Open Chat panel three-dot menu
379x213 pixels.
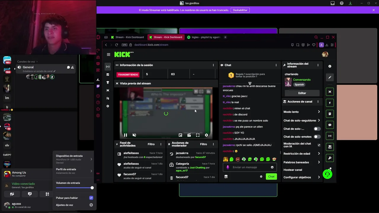276,65
